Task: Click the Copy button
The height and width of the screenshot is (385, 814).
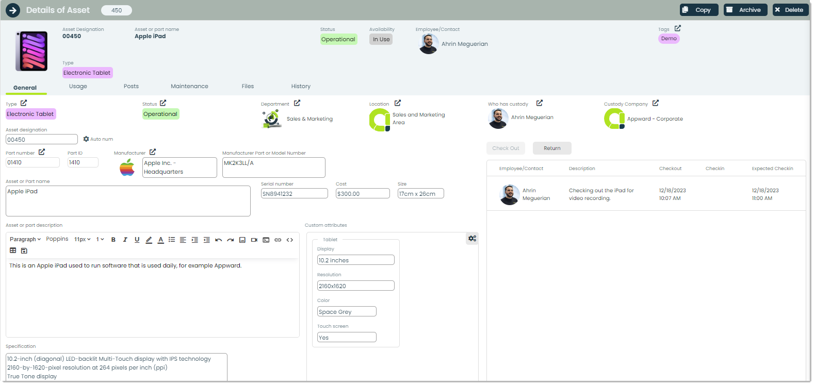Action: (x=699, y=10)
